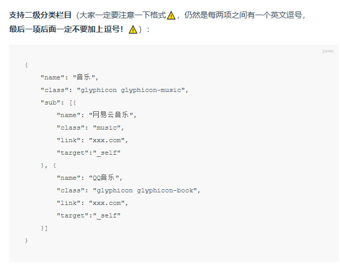Click the json language label in code block
The image size is (340, 264).
pos(327,51)
